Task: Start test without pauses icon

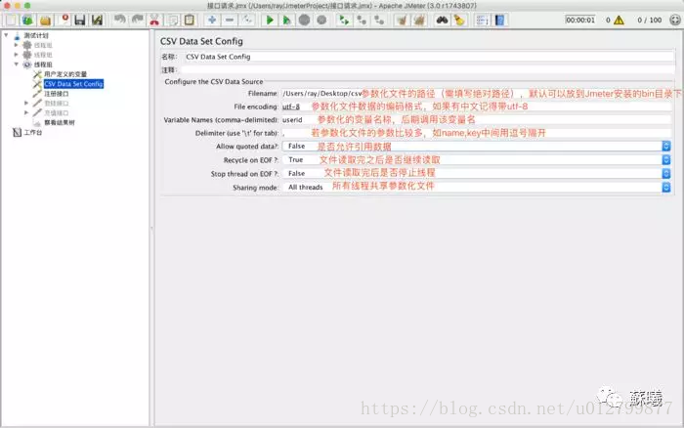Action: pyautogui.click(x=286, y=21)
